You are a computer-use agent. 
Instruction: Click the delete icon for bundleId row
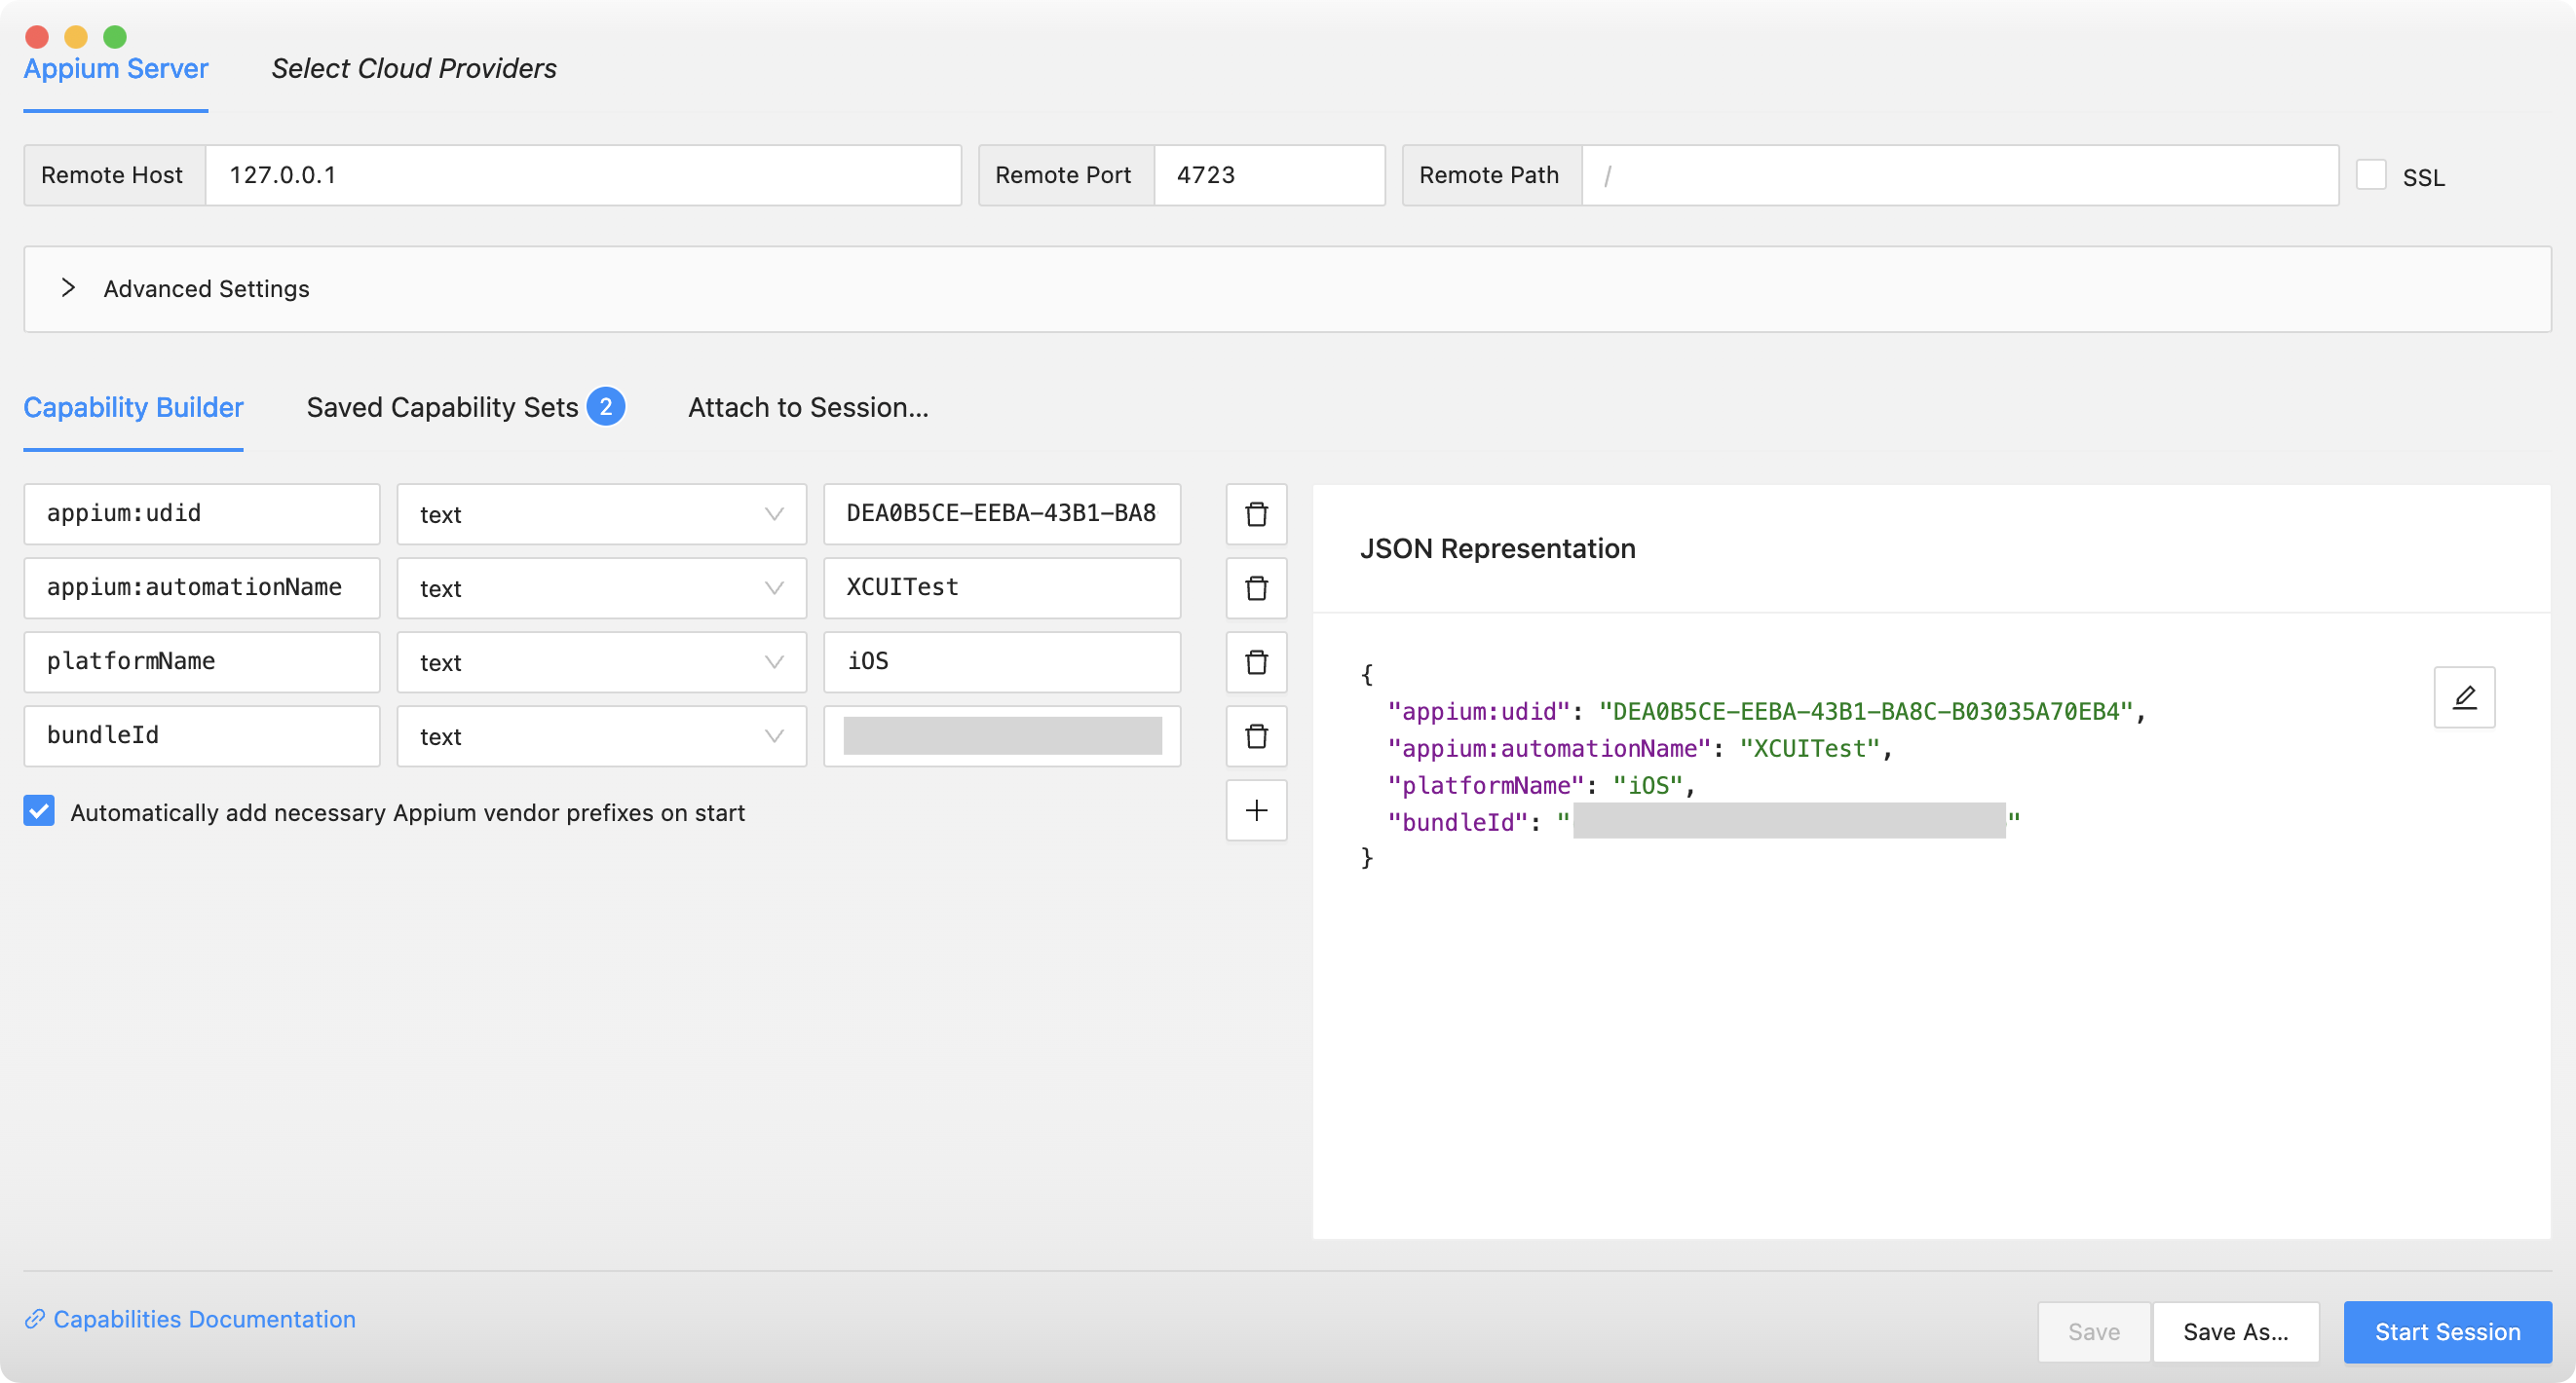(x=1256, y=735)
